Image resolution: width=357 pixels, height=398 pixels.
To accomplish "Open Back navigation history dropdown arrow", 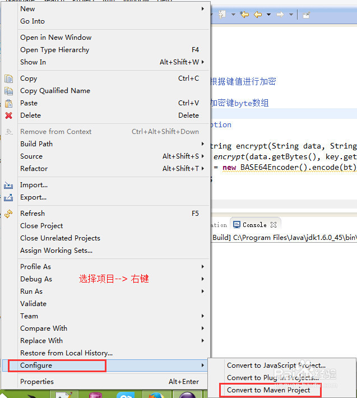I will 268,15.
